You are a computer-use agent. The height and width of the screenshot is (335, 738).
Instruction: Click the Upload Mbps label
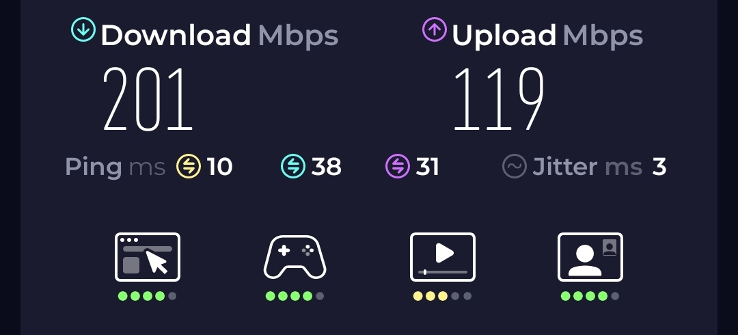pyautogui.click(x=547, y=36)
